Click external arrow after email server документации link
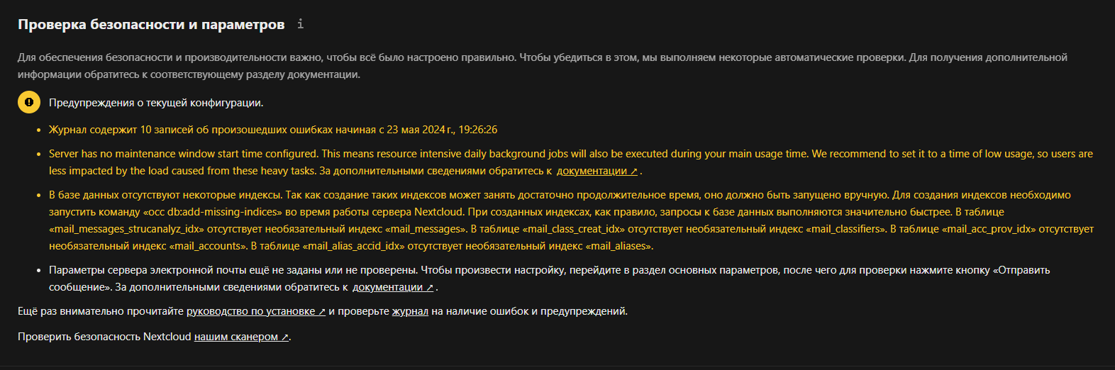 [430, 287]
